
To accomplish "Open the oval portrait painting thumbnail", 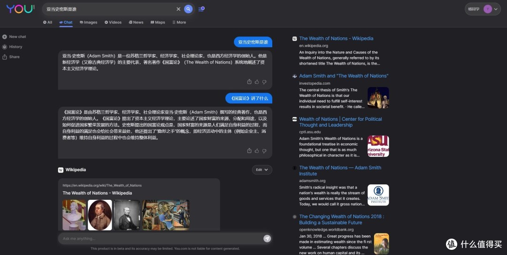I will [x=100, y=215].
